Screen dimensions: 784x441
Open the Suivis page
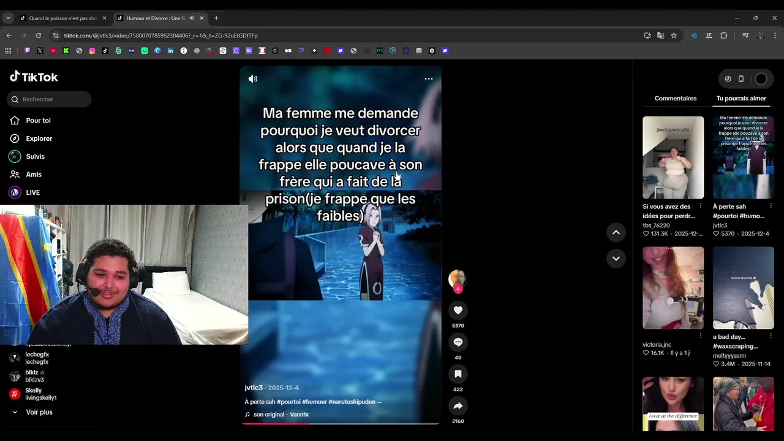coord(35,157)
